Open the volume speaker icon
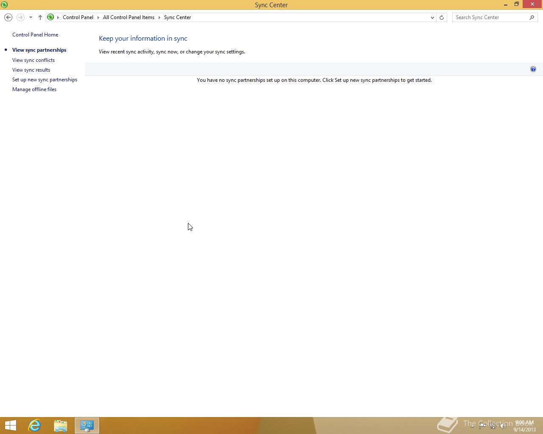The width and height of the screenshot is (543, 434). click(503, 426)
